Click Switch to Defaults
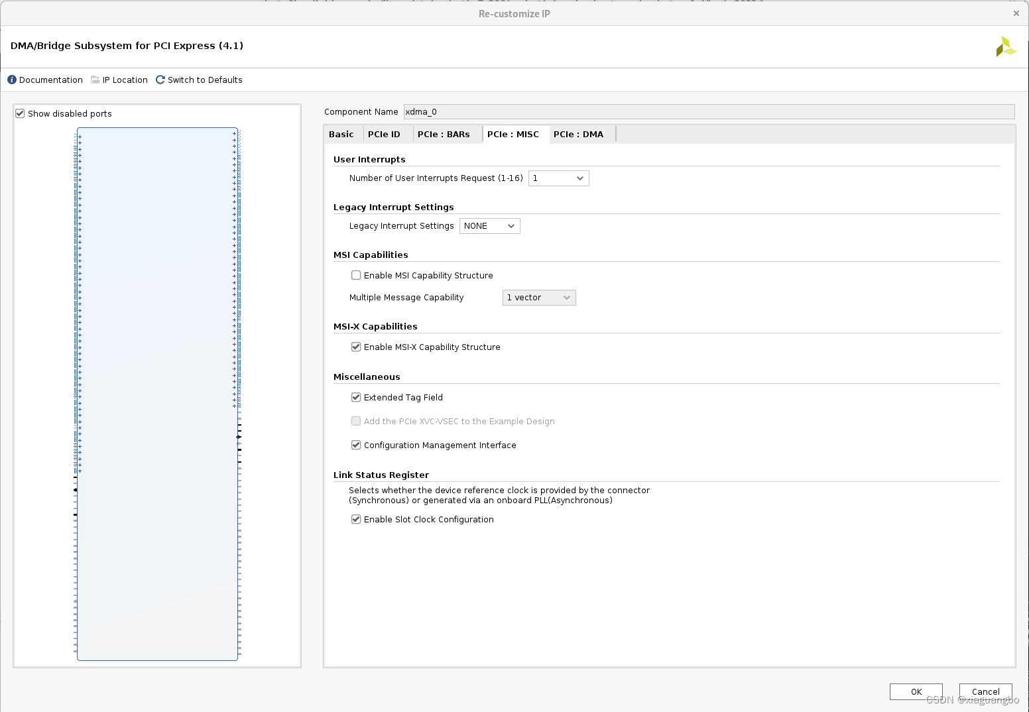The width and height of the screenshot is (1029, 712). click(x=205, y=80)
